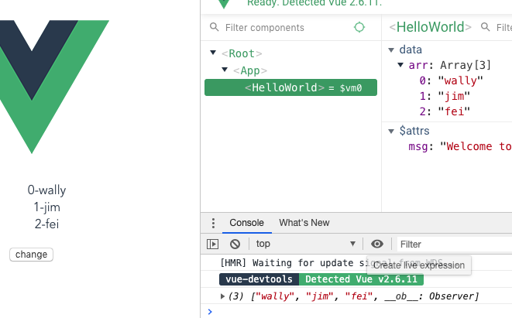Open the top context dropdown
Viewport: 512px width, 318px height.
pos(305,244)
